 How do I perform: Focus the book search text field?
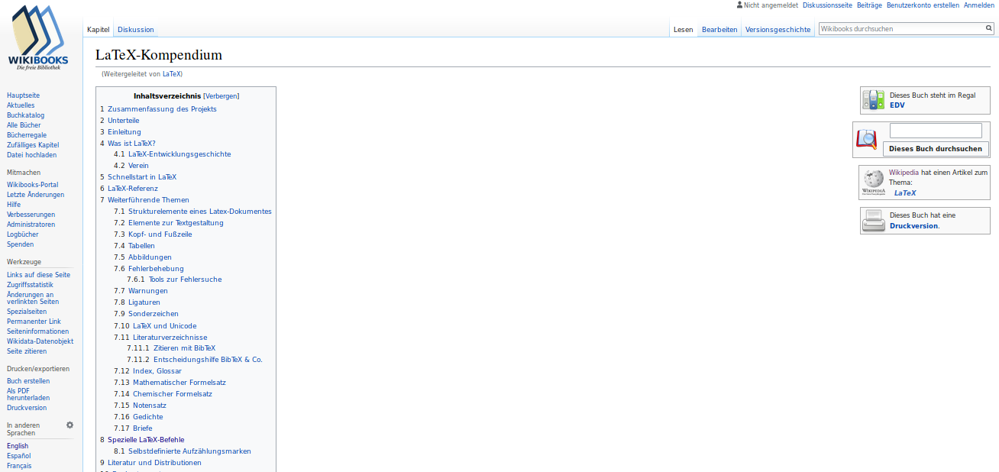[x=936, y=131]
